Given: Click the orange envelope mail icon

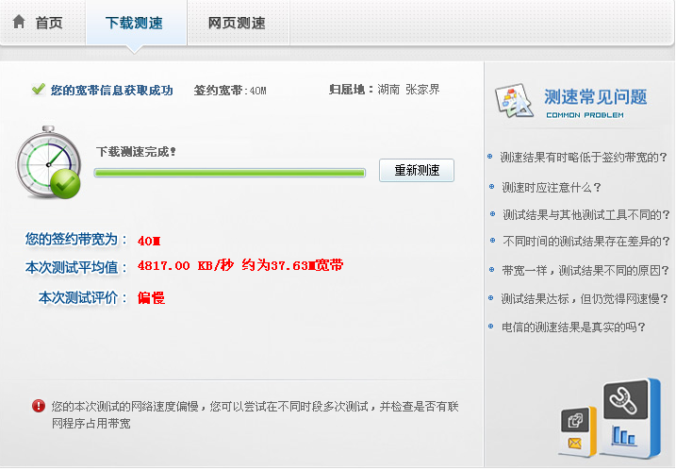Looking at the screenshot, I should coord(574,444).
